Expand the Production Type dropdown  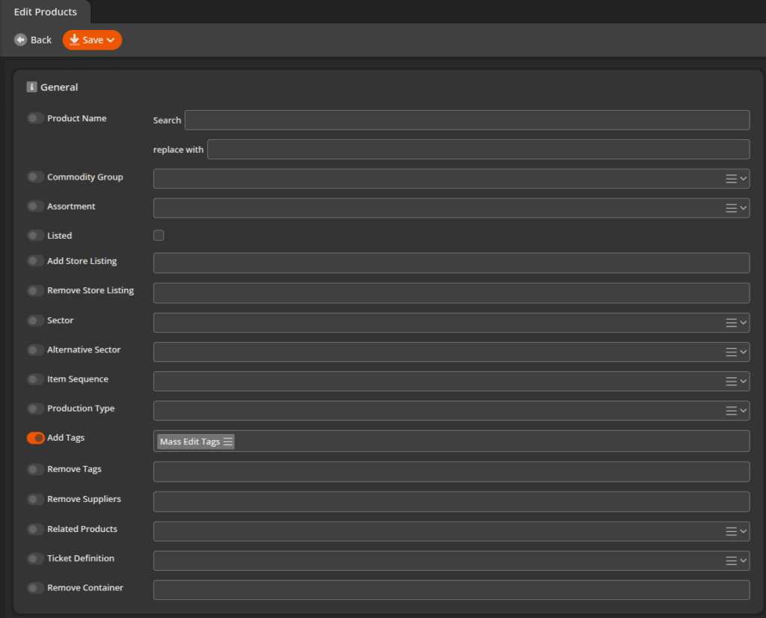click(743, 411)
